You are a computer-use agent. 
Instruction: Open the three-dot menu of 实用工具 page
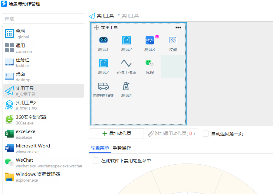point(178,27)
